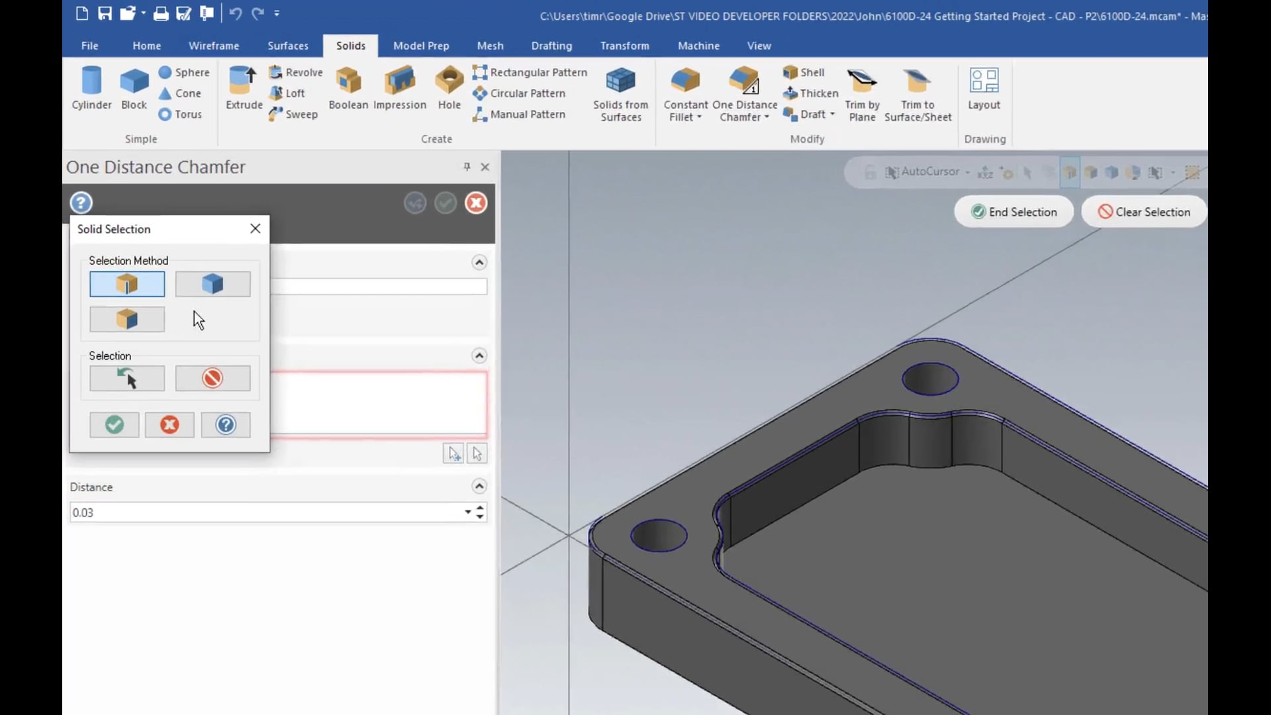Select body selection method button
Viewport: 1271px width, 715px height.
click(212, 282)
